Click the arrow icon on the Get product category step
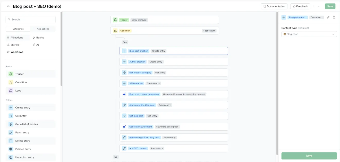 point(124,72)
